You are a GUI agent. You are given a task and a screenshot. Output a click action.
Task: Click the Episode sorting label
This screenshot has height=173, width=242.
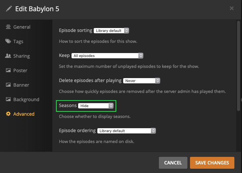(75, 30)
